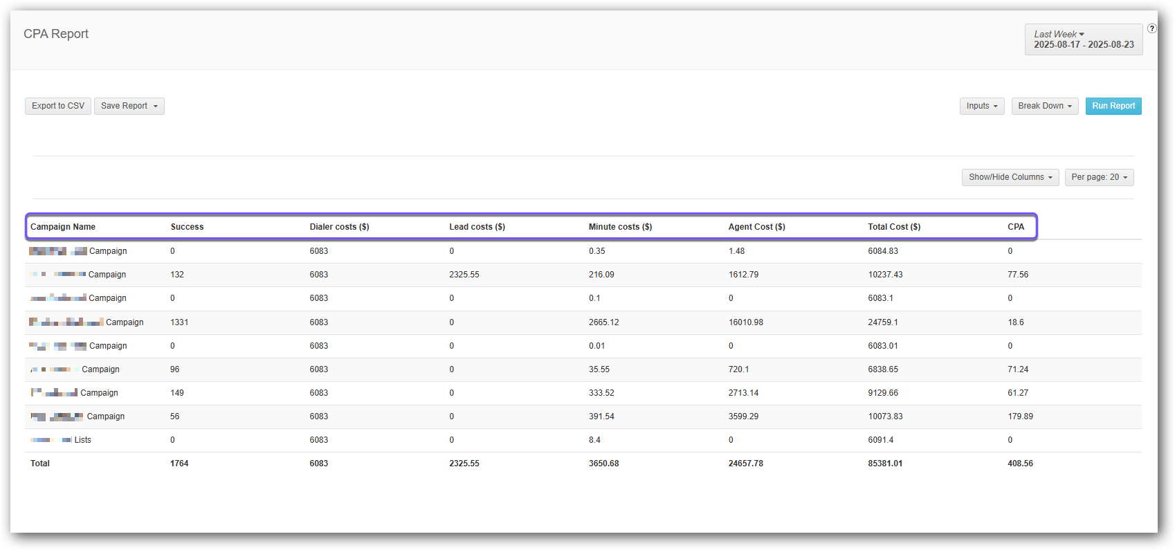Click the Total Cost value 9129.66
This screenshot has width=1175, height=550.
pos(884,393)
